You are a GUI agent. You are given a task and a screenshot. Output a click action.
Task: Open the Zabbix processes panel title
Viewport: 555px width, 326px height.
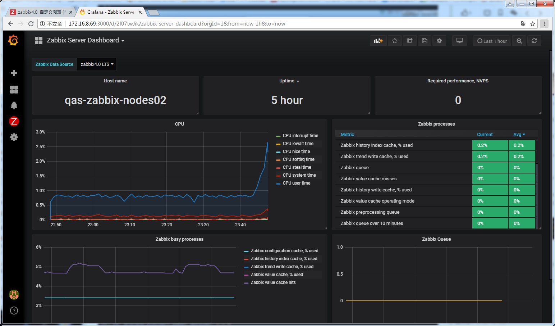(436, 124)
